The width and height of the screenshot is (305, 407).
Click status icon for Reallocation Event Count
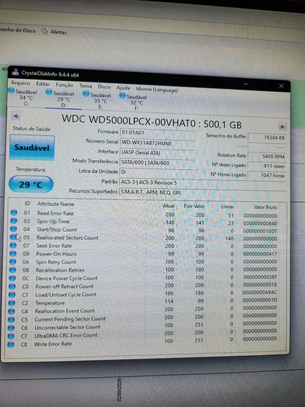12,311
